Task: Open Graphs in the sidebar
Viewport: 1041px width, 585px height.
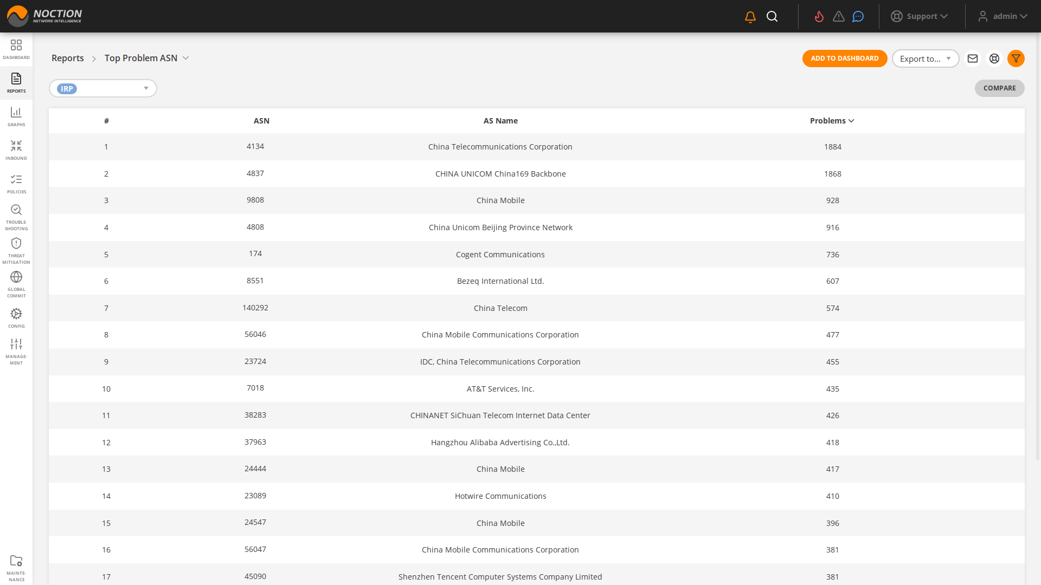Action: tap(16, 116)
